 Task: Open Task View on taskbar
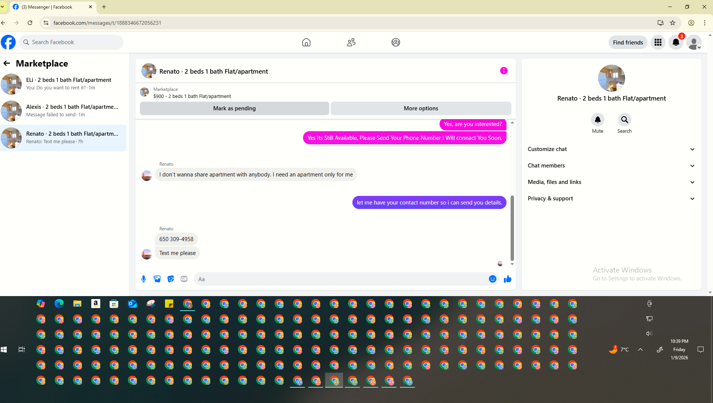[x=22, y=350]
